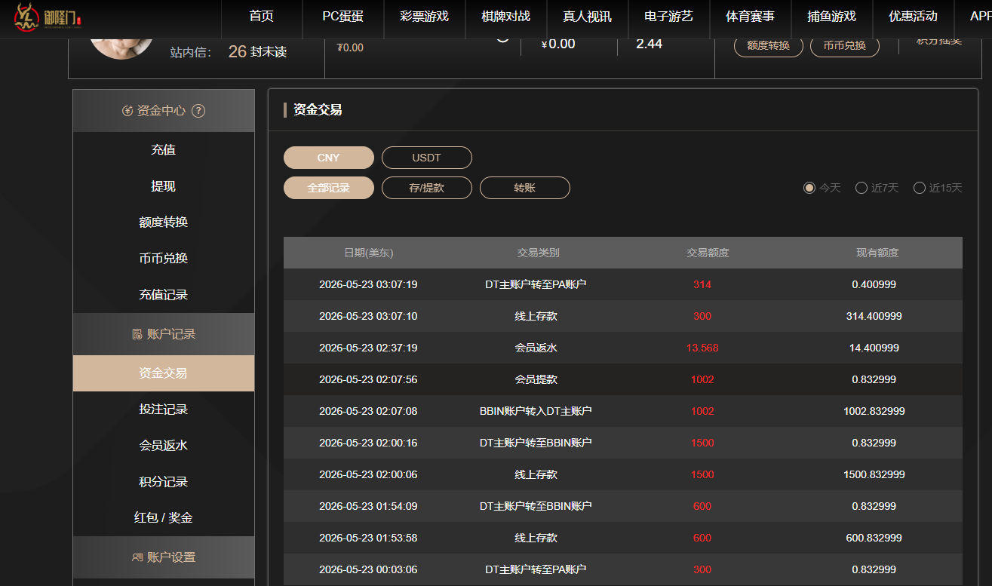This screenshot has width=992, height=586.
Task: Open 投注记录 in the sidebar
Action: coord(164,410)
